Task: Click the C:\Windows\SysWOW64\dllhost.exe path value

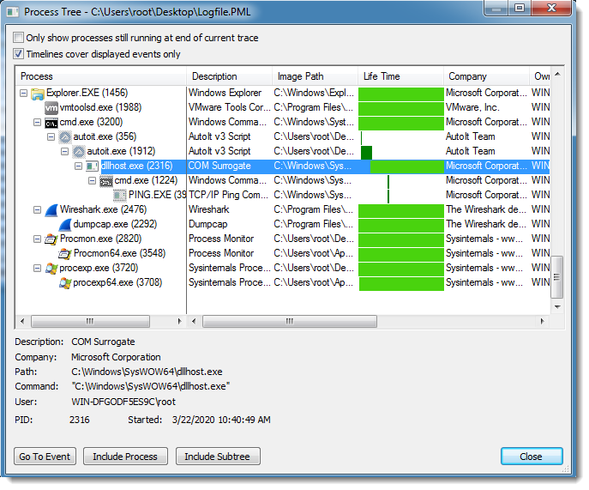Action: pyautogui.click(x=147, y=373)
